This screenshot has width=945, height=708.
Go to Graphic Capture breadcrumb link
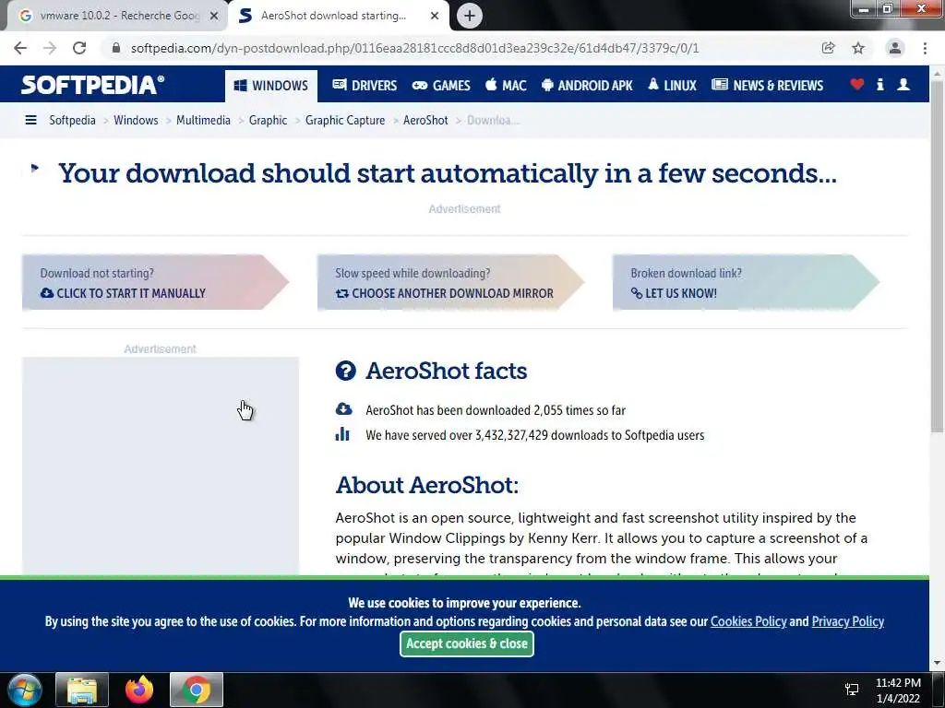345,121
